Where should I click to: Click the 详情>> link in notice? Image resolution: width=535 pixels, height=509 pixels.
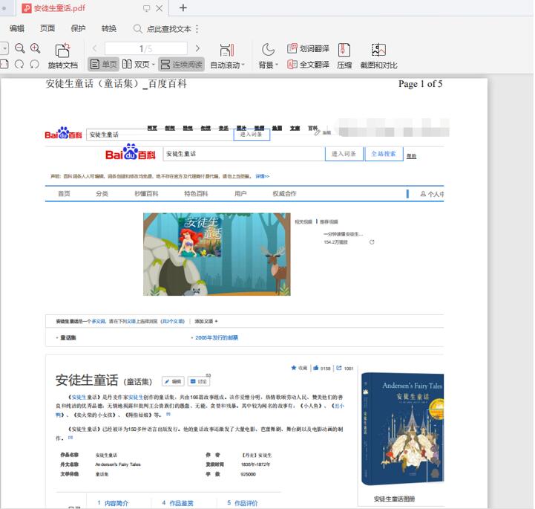[x=263, y=176]
